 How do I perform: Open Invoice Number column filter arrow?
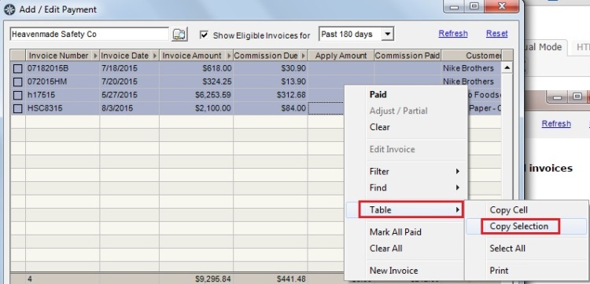pos(95,56)
